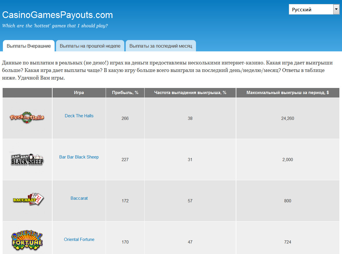The height and width of the screenshot is (254, 342).
Task: Open the Baccarat game page link
Action: tap(79, 198)
